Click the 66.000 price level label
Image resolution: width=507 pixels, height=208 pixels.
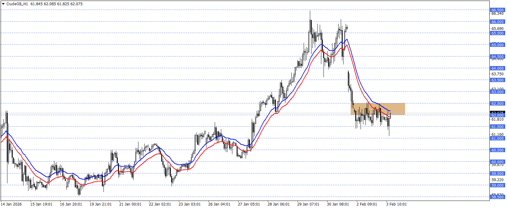497,22
